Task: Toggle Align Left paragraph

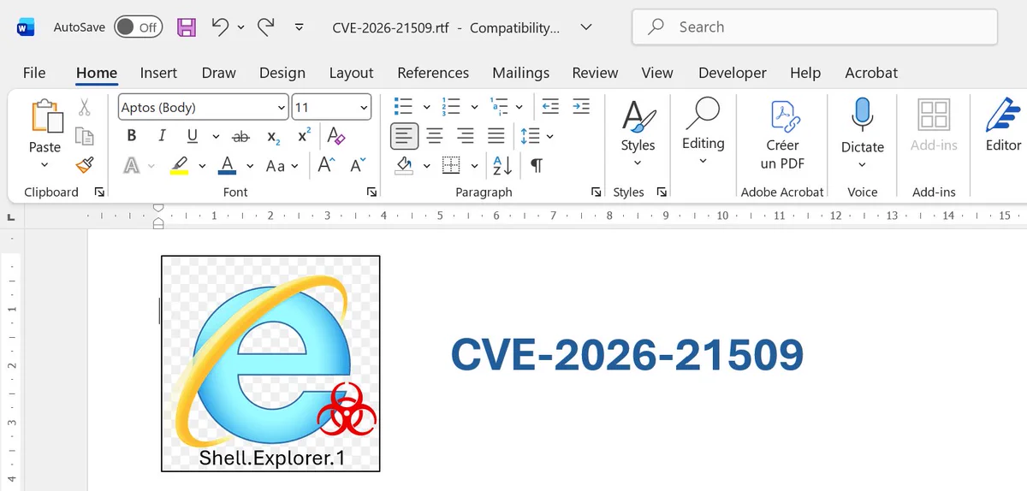Action: (x=404, y=136)
